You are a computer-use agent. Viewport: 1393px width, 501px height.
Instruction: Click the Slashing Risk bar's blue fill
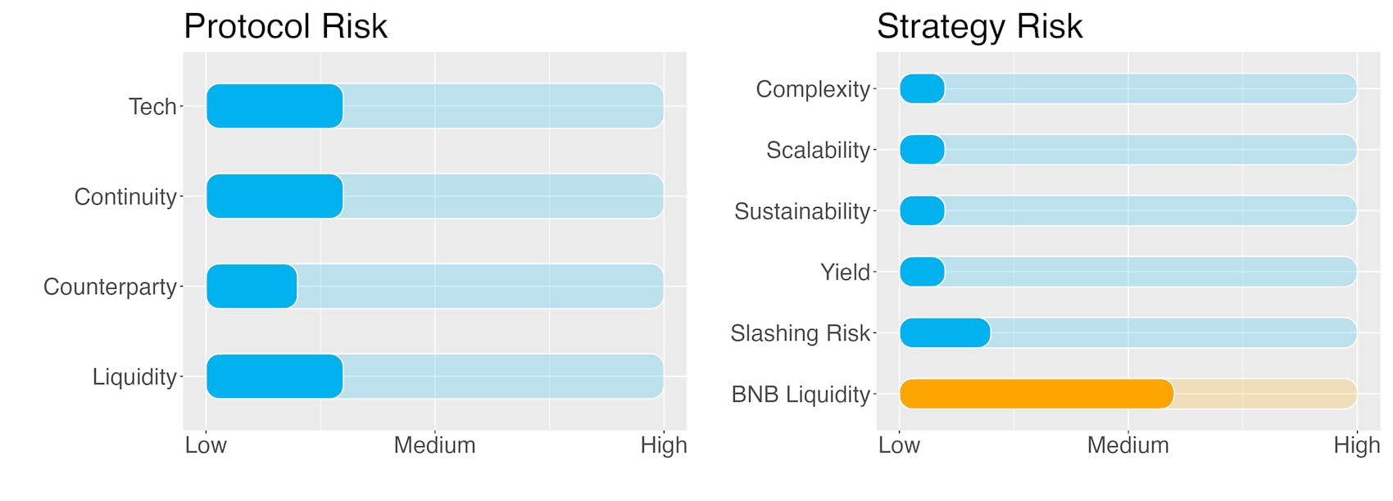[x=945, y=333]
